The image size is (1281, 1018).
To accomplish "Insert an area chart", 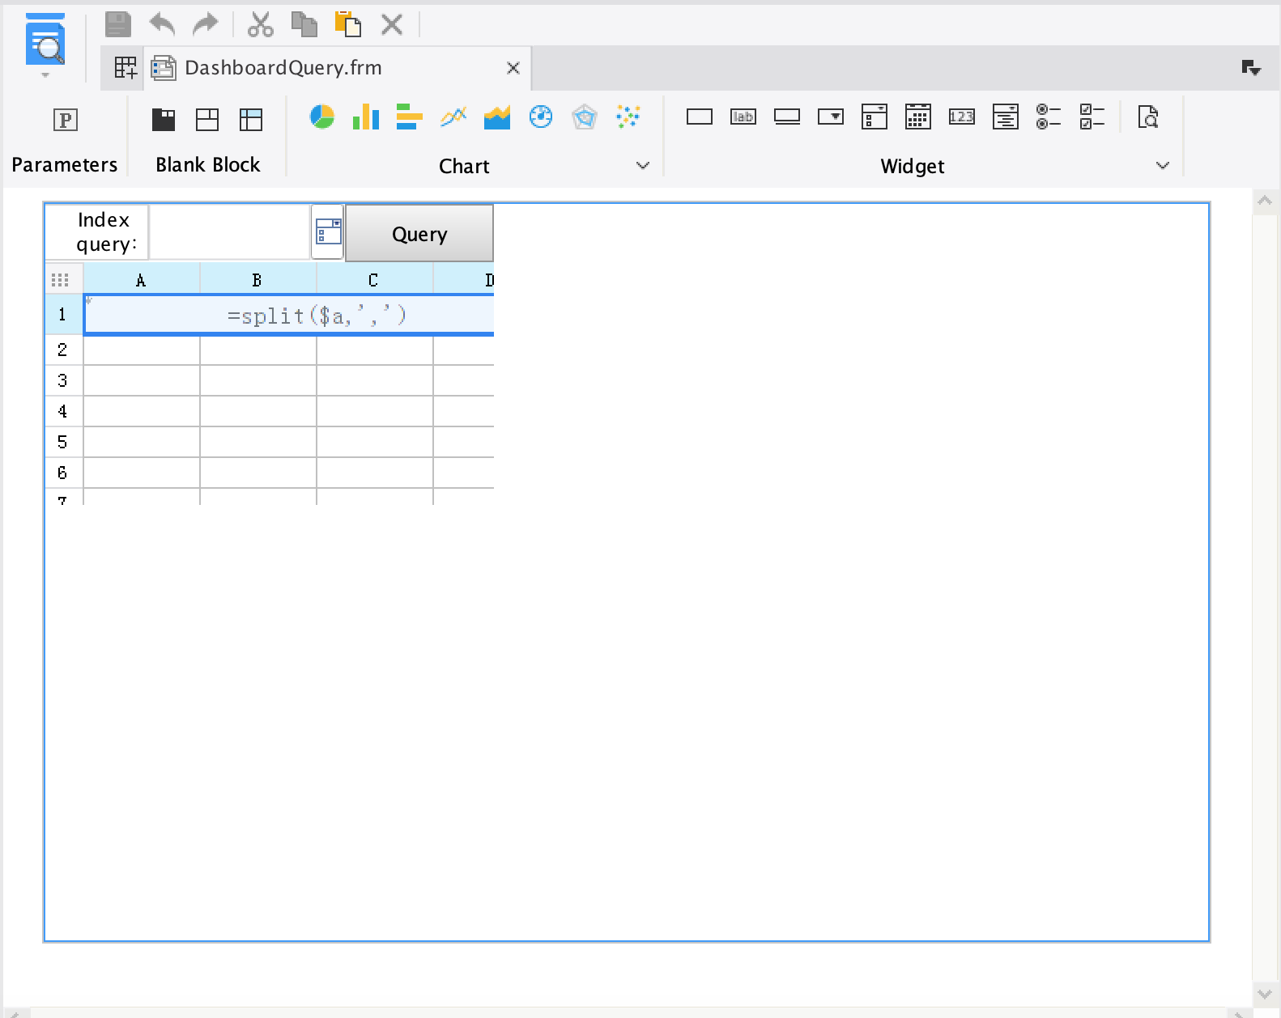I will click(497, 117).
